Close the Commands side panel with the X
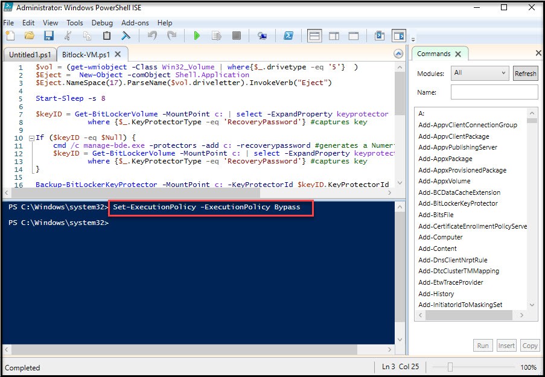Viewport: 545px width, 377px height. [538, 53]
